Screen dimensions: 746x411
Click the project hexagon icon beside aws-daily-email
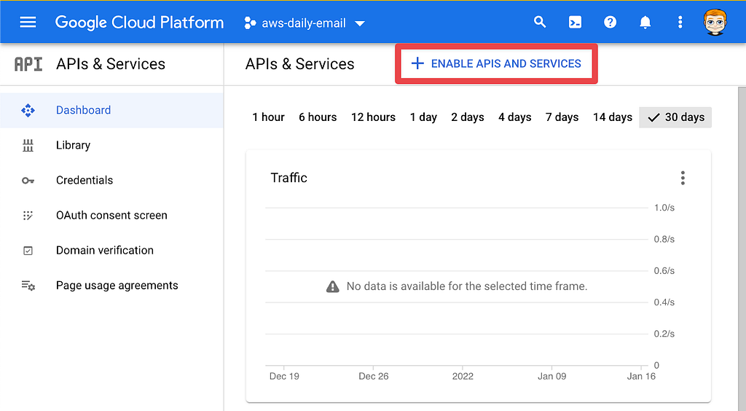pos(250,23)
